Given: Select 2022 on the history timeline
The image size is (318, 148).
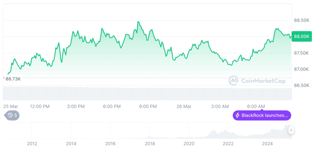Looking at the screenshot, I should [x=228, y=143].
